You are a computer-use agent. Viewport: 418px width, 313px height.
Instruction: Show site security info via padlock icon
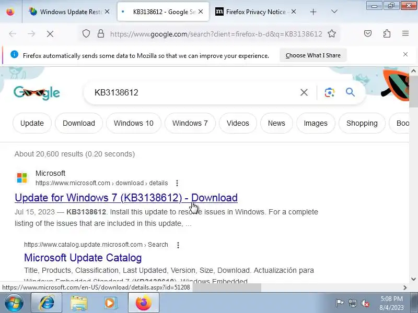101,34
